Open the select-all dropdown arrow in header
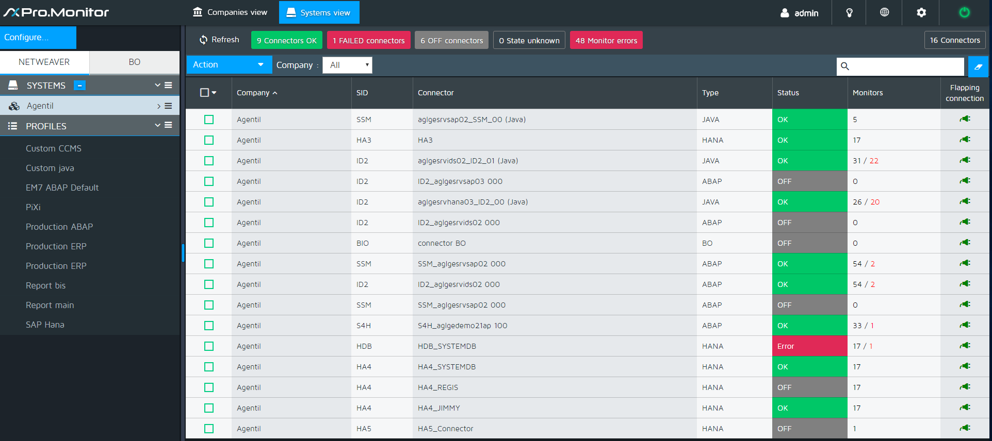The image size is (992, 441). [x=214, y=93]
